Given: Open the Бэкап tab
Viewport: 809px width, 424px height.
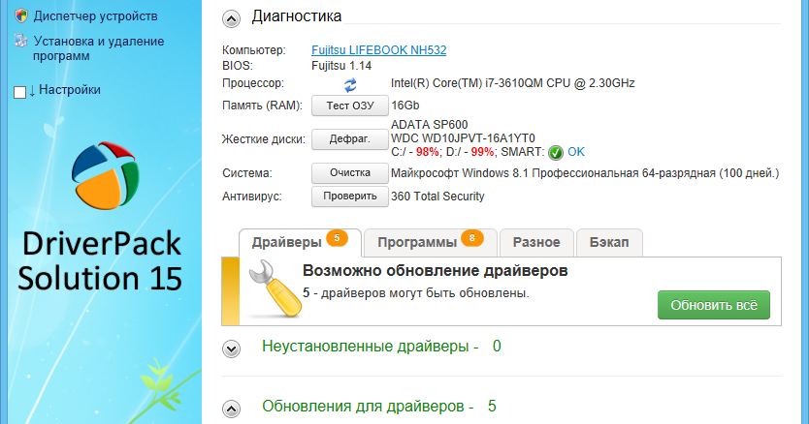Looking at the screenshot, I should tap(609, 243).
